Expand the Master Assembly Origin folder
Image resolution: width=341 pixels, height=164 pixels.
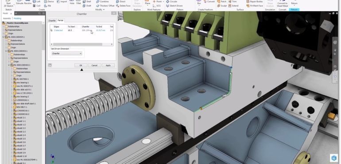[4, 34]
